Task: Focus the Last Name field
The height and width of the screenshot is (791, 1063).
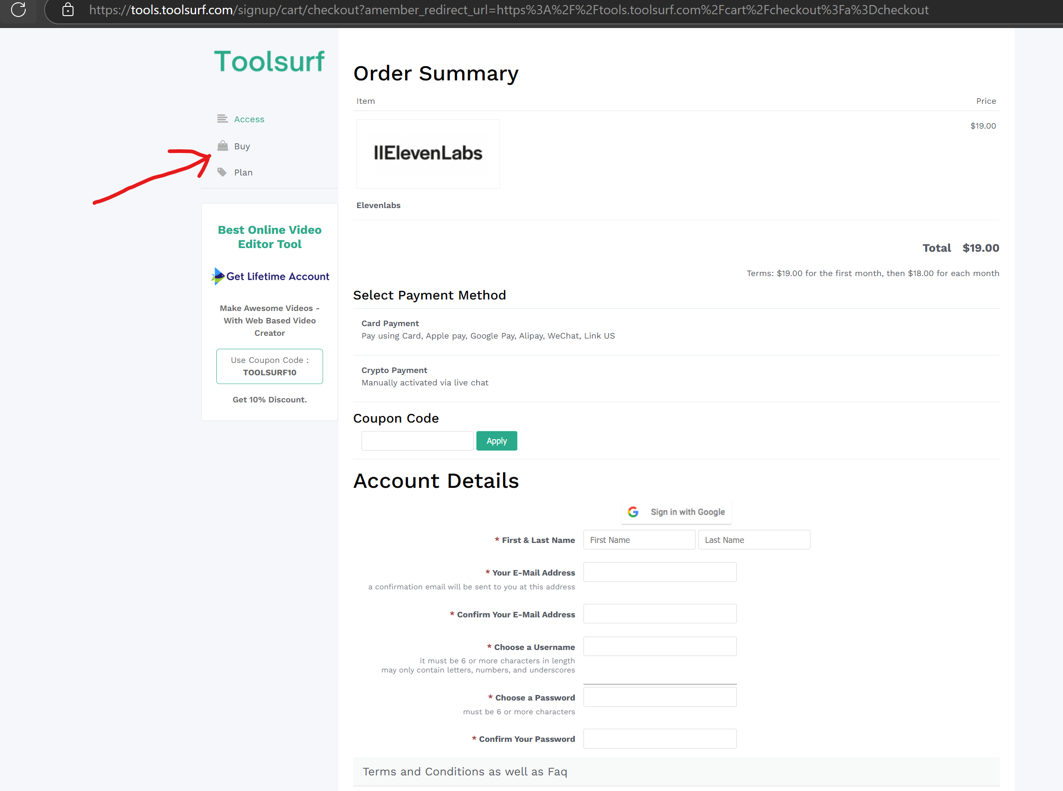Action: pyautogui.click(x=754, y=540)
